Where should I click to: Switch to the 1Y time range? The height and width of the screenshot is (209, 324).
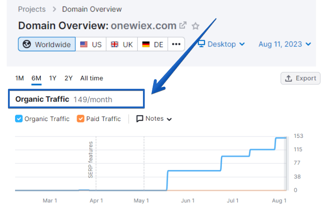click(x=53, y=78)
